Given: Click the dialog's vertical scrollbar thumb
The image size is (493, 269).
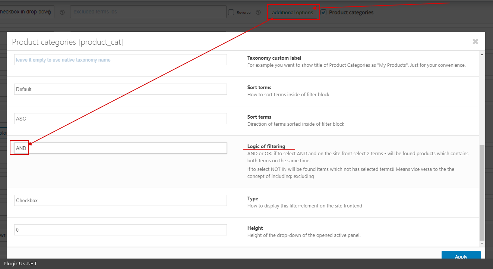Looking at the screenshot, I should click(482, 192).
